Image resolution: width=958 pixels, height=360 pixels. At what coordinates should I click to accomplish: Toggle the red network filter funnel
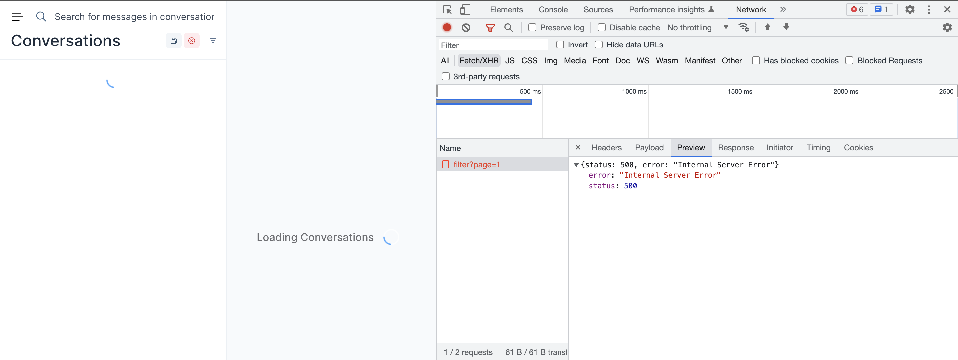[x=490, y=28]
